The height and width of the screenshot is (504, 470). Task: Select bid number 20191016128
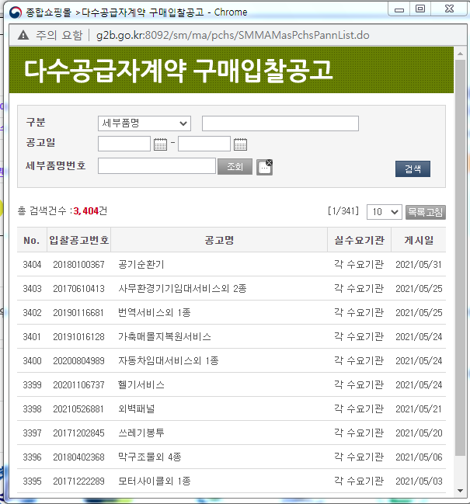pos(78,336)
